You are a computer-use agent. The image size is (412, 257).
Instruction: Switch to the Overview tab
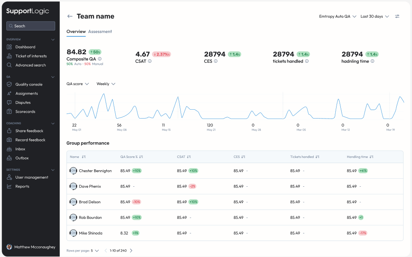[x=76, y=31]
